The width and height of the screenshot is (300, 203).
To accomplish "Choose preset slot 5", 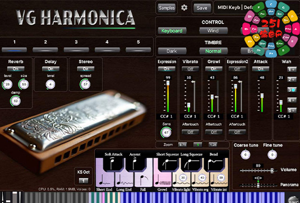I will (139, 50).
